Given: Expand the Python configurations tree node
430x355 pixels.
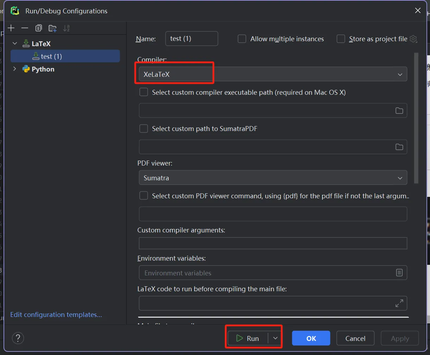Looking at the screenshot, I should (14, 69).
